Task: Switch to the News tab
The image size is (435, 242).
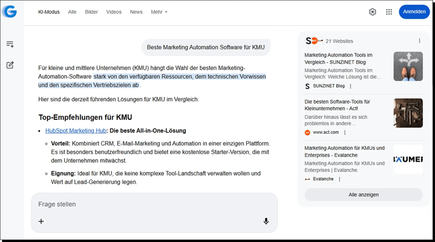Action: pos(136,12)
